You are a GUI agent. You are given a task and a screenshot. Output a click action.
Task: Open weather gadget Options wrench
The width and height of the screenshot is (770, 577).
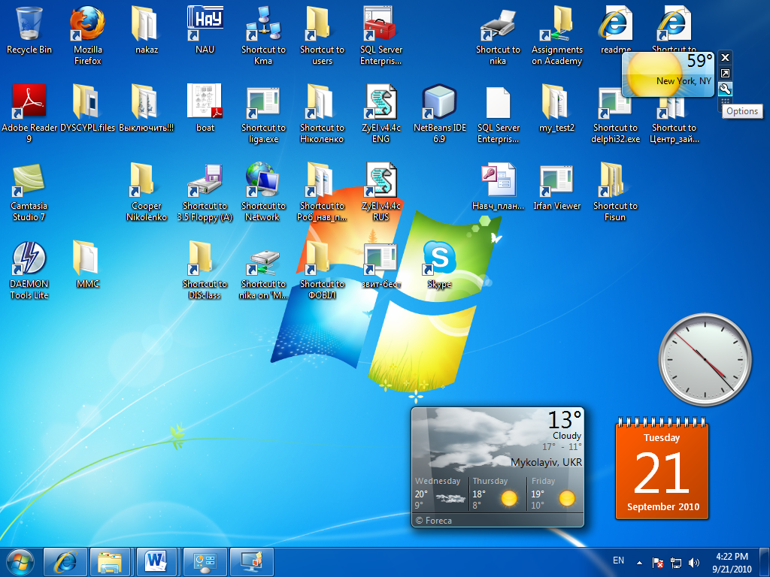click(725, 89)
